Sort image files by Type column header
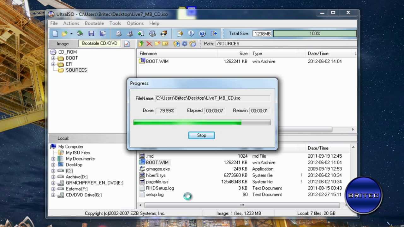This screenshot has height=227, width=404. click(x=274, y=54)
